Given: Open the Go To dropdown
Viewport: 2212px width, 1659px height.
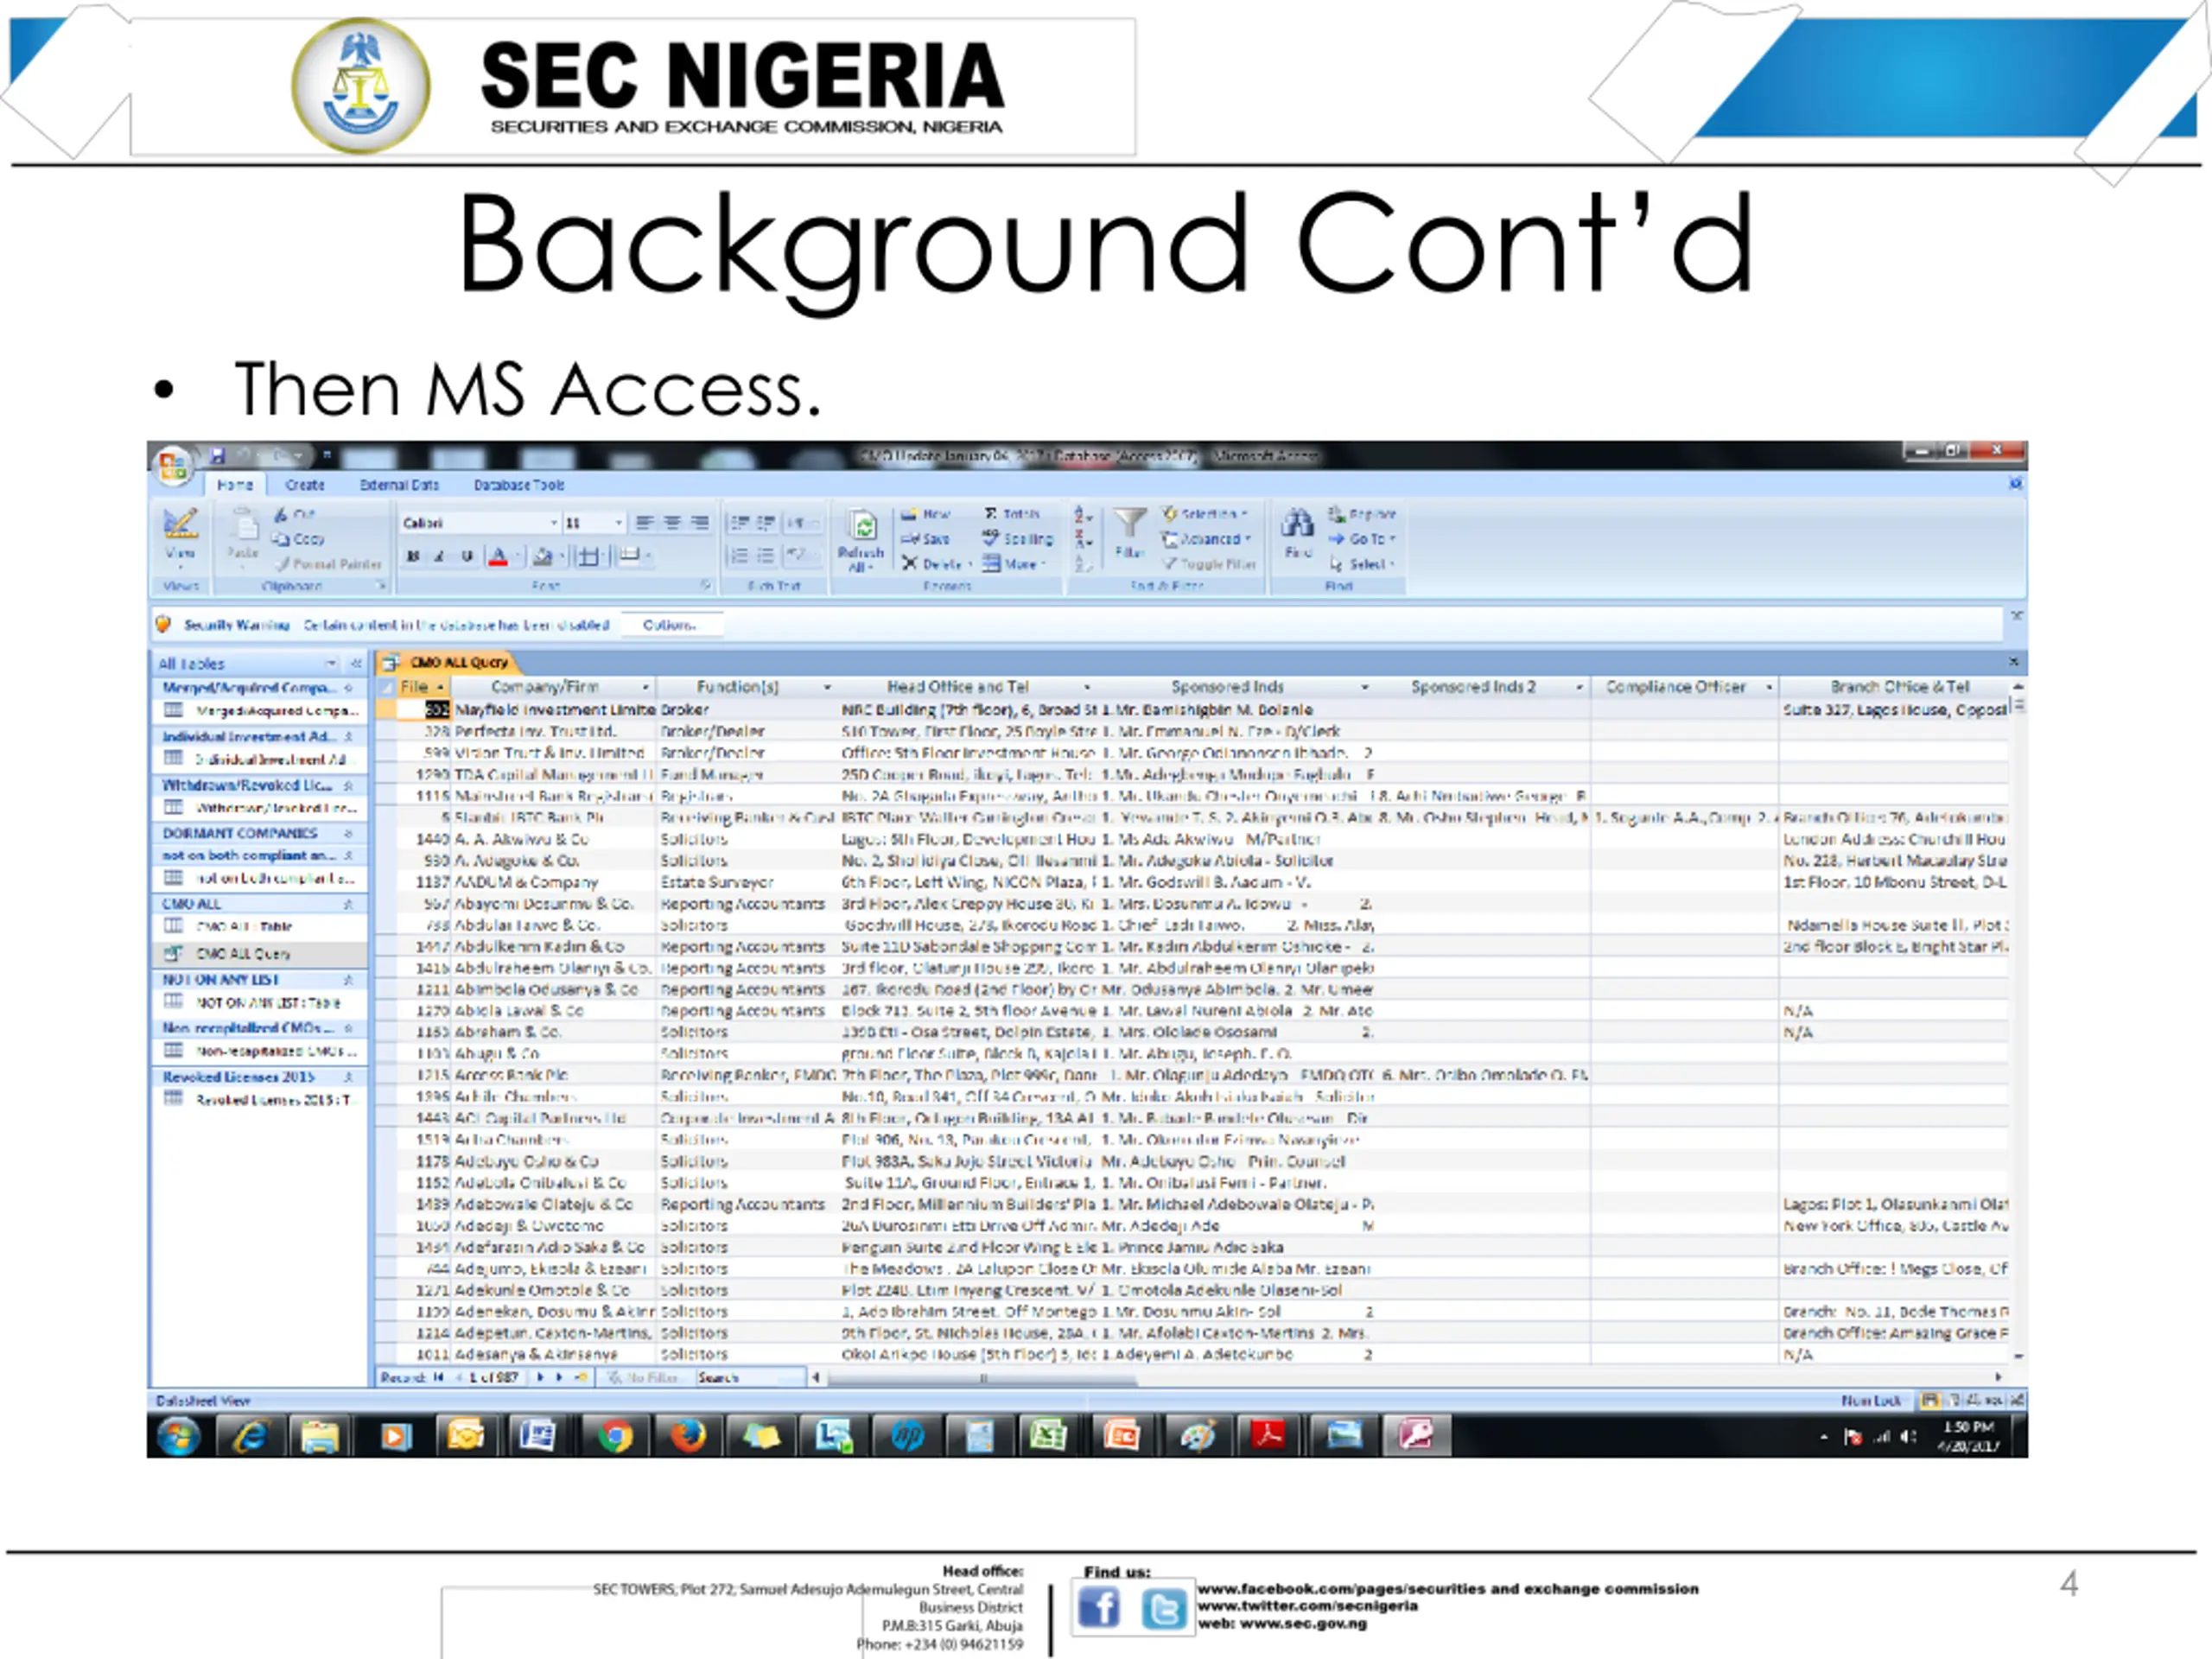Looking at the screenshot, I should click(x=1362, y=539).
